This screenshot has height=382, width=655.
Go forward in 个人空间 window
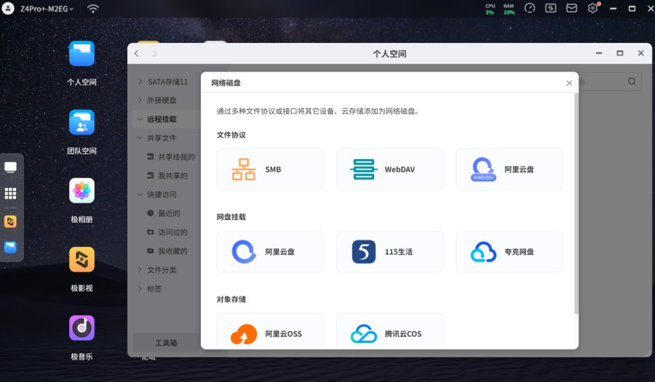point(155,54)
